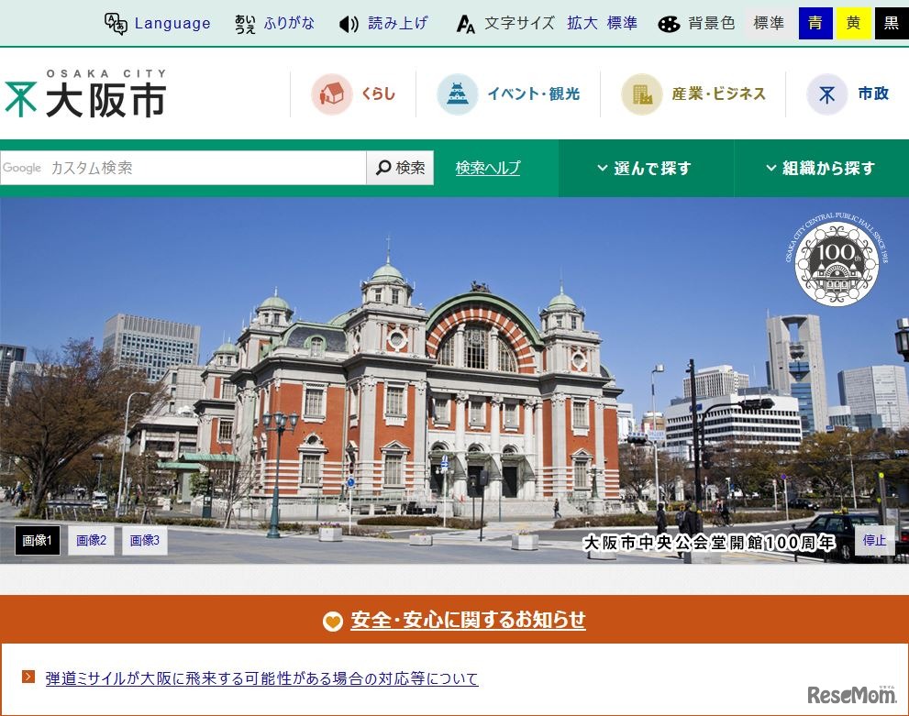The height and width of the screenshot is (716, 909).
Task: Open the 検索ヘルプ link
Action: tap(487, 168)
